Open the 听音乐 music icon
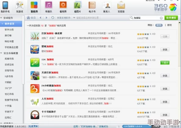181x128 pixels. 48,5
